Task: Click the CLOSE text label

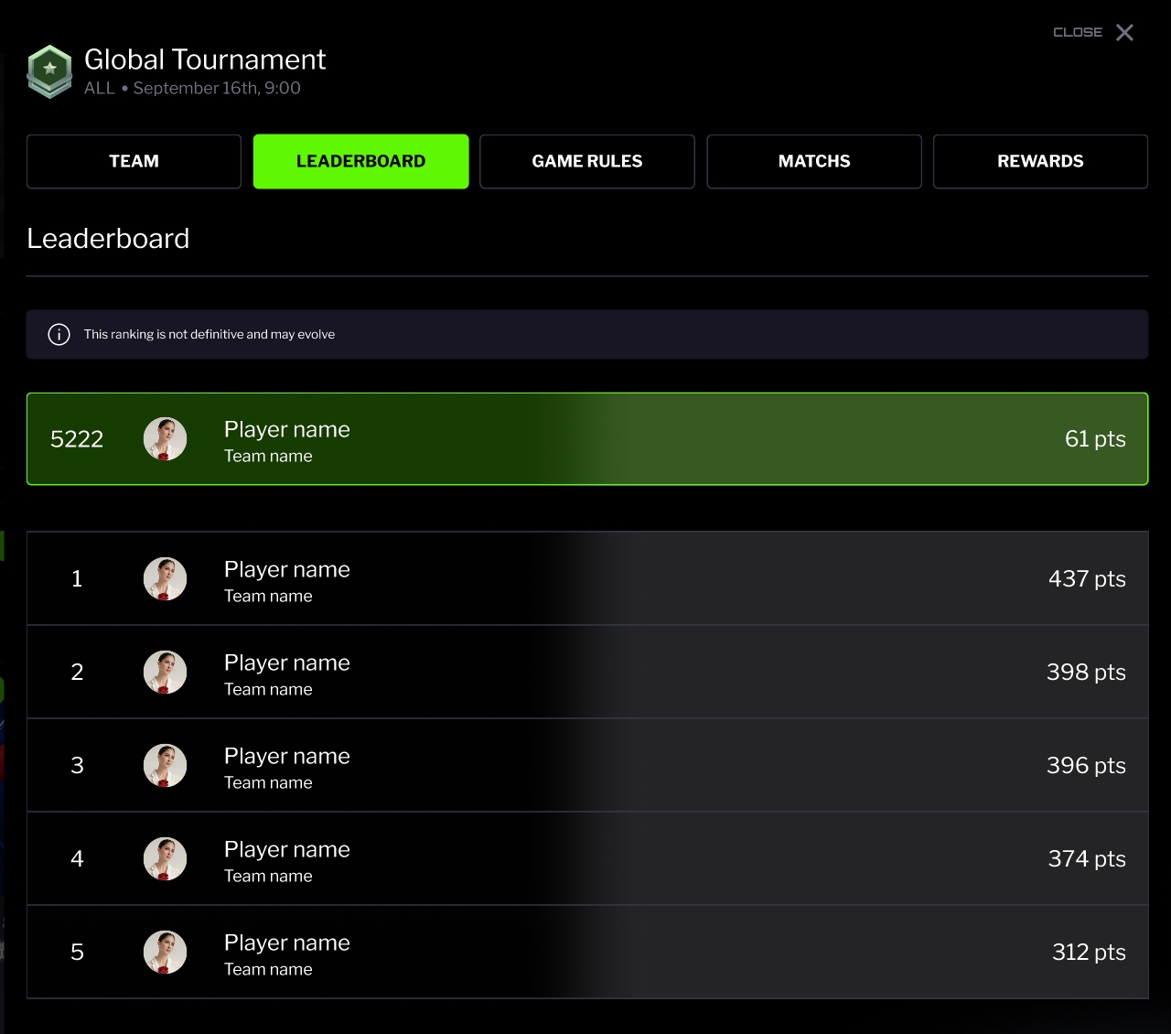Action: (x=1077, y=32)
